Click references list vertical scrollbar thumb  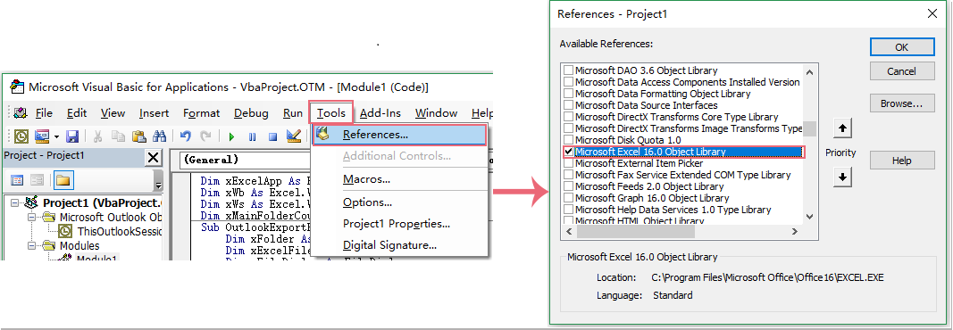[x=809, y=128]
